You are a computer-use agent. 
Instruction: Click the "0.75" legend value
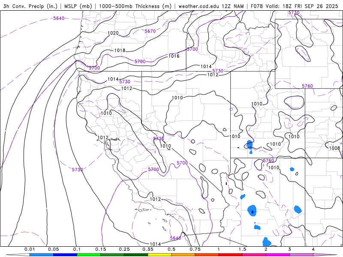pyautogui.click(x=195, y=249)
